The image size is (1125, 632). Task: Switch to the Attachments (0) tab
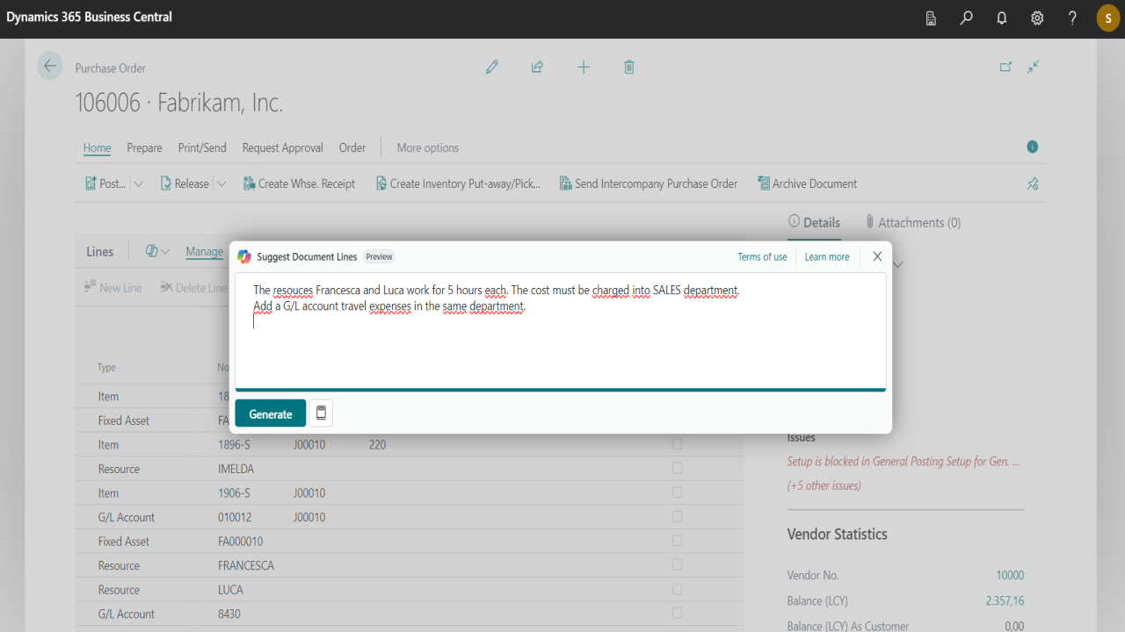913,222
